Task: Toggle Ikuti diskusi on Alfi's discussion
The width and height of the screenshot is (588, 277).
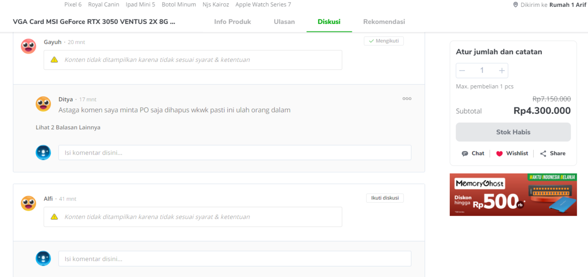Action: click(384, 198)
